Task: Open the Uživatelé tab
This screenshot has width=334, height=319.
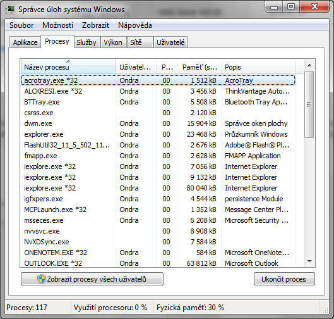Action: (x=170, y=42)
